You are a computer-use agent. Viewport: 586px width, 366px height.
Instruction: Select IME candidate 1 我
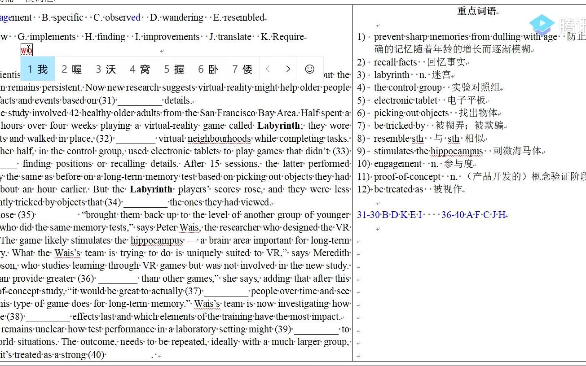[x=38, y=69]
